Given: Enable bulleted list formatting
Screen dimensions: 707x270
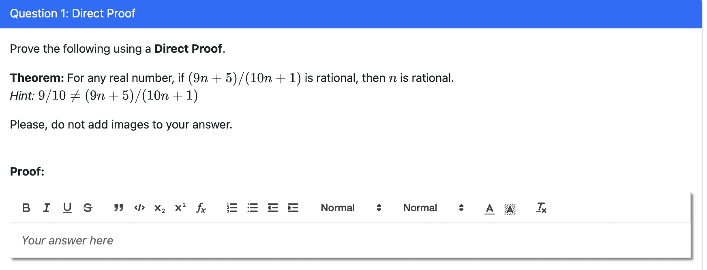Looking at the screenshot, I should [252, 208].
